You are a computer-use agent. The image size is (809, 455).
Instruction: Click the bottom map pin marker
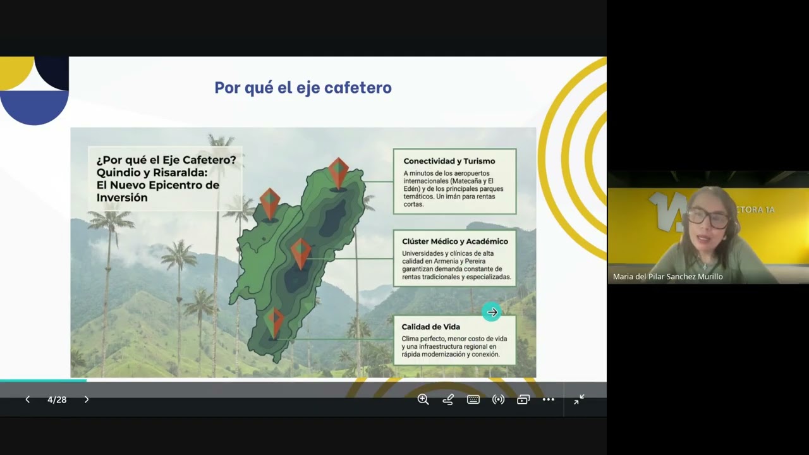point(274,322)
